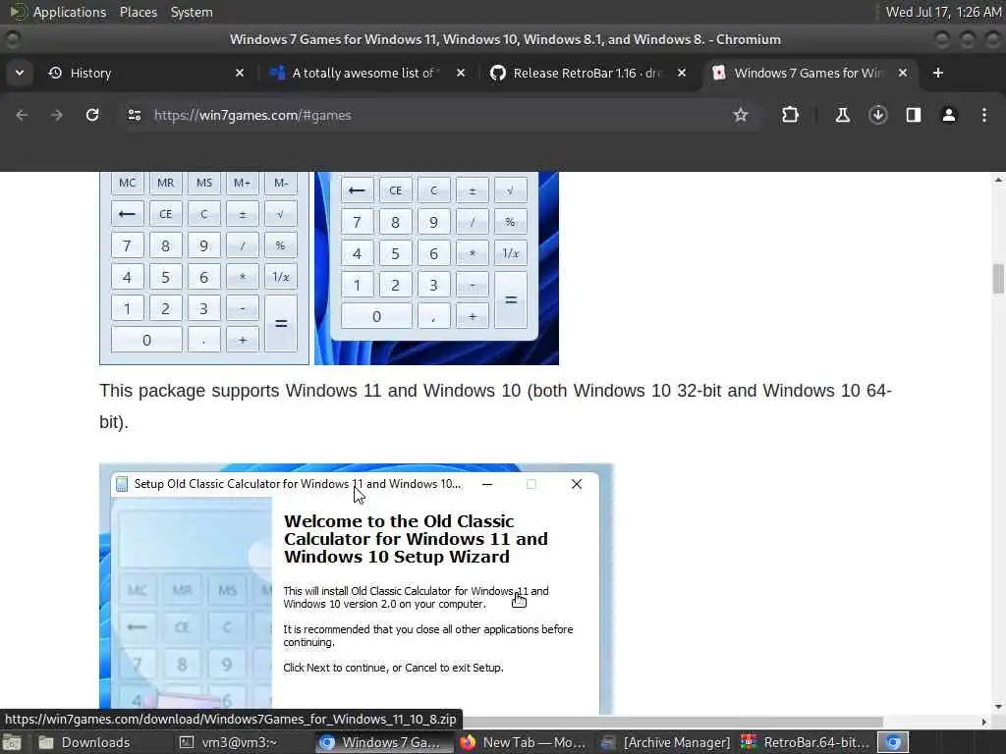The height and width of the screenshot is (754, 1006).
Task: Click the workspace switcher icon in taskbar
Action: (893, 742)
